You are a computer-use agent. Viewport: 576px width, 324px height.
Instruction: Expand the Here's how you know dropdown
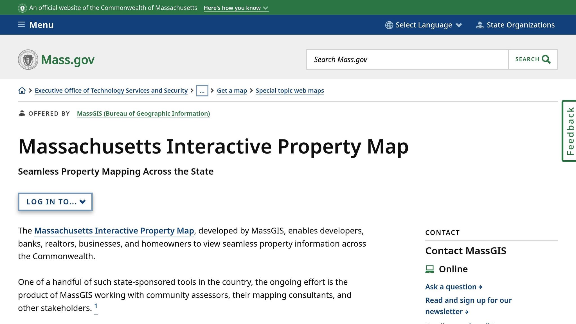click(x=236, y=8)
